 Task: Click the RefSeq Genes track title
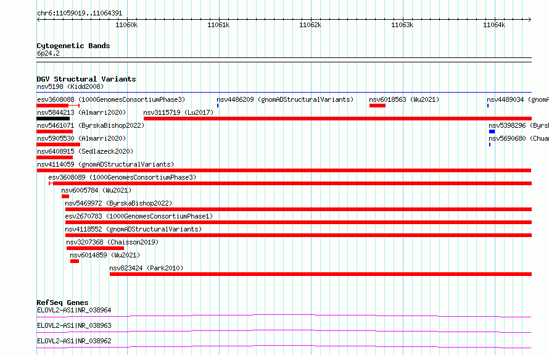[x=63, y=303]
